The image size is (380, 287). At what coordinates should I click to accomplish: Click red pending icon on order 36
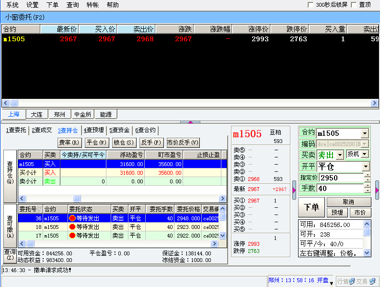click(x=72, y=218)
